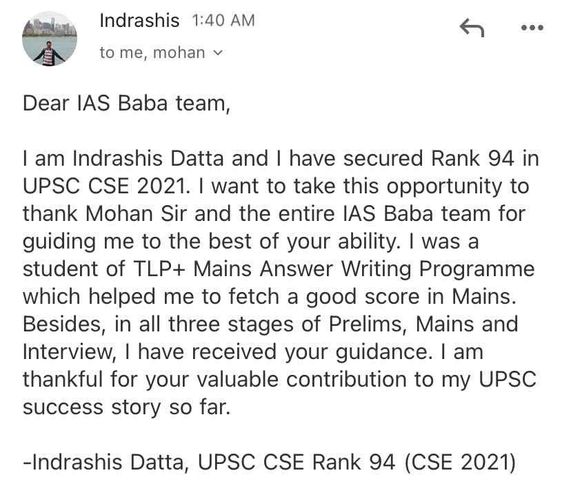Image resolution: width=571 pixels, height=493 pixels.
Task: Open the sender's profile photo avatar
Action: click(50, 39)
